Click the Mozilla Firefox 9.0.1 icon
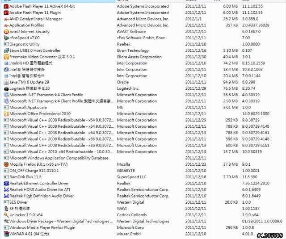The height and width of the screenshot is (239, 286). click(x=6, y=164)
